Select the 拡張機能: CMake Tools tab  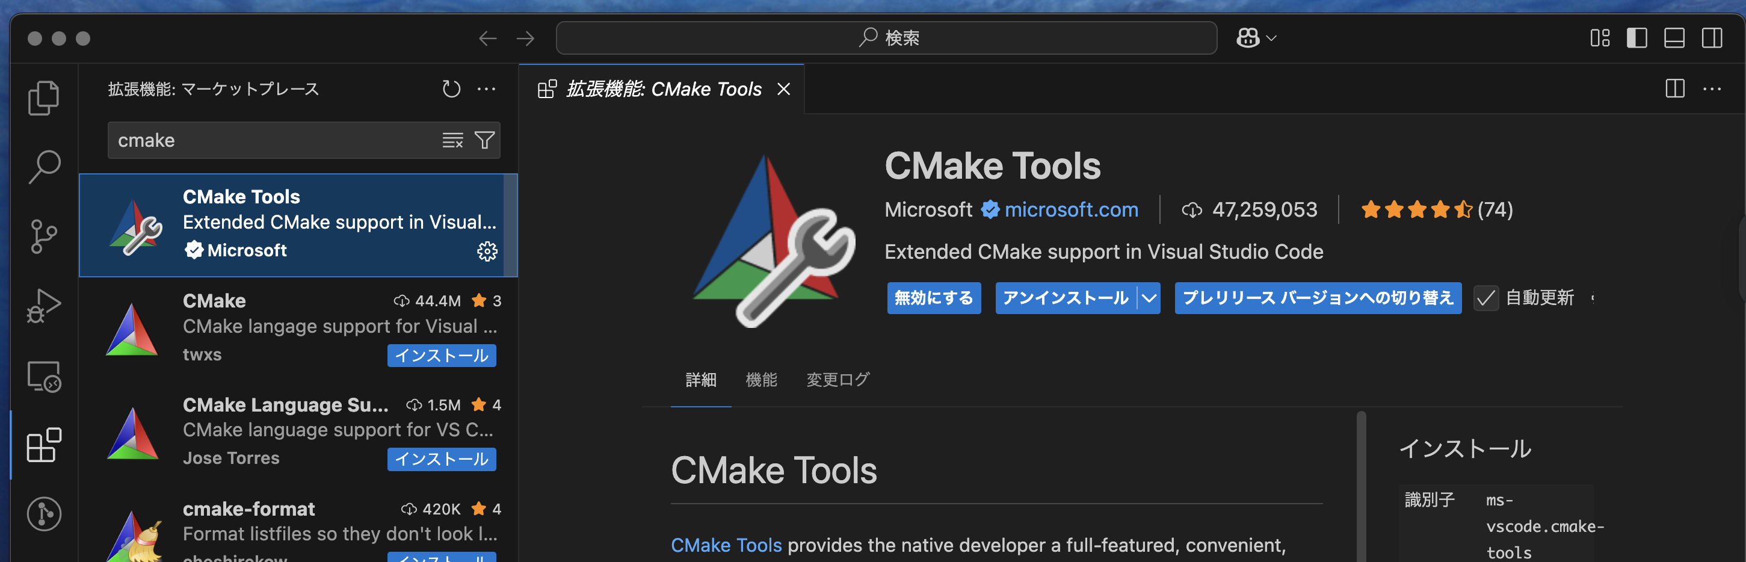coord(662,90)
